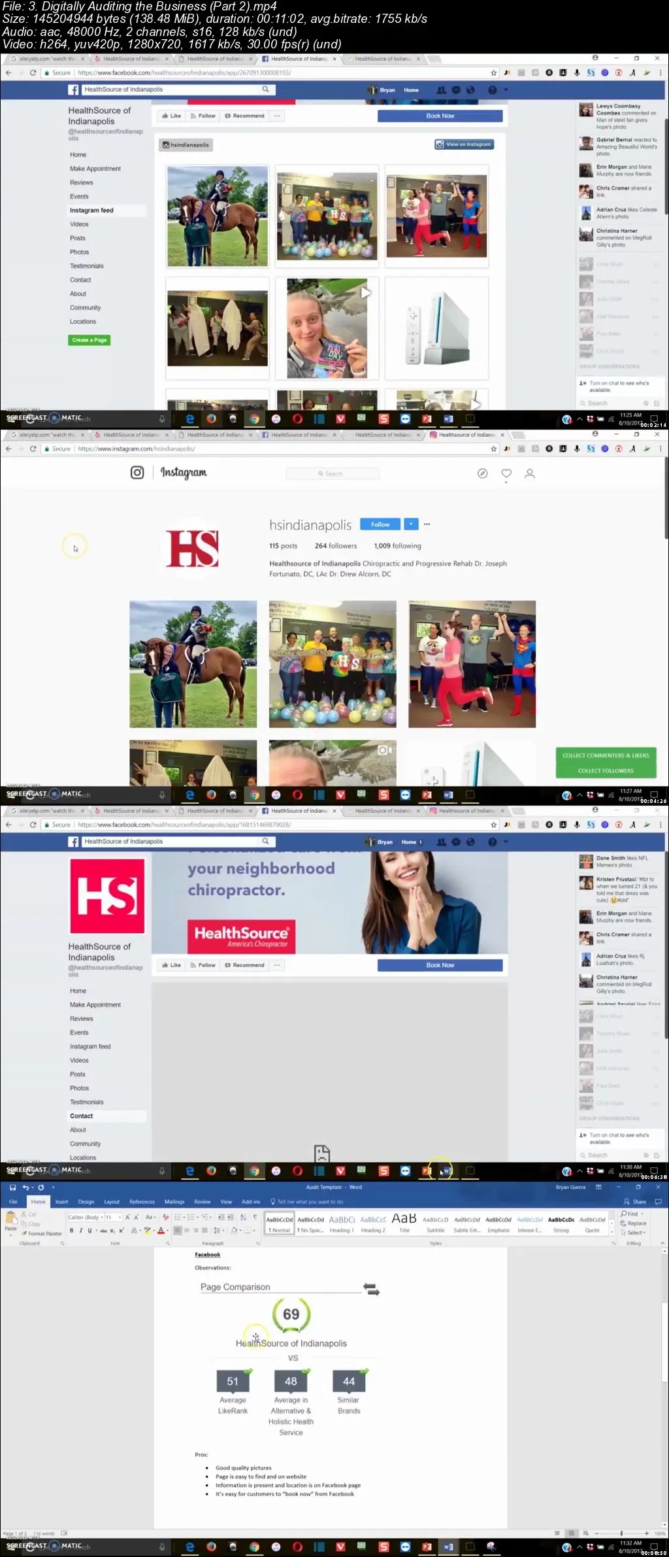Reload the instagram.com/hsindianapolis browser page
Viewport: 669px width, 1557px height.
33,449
